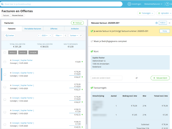Click the Zoeken button in the invoice list
Viewport: 172px width, 129px height.
pos(10,35)
